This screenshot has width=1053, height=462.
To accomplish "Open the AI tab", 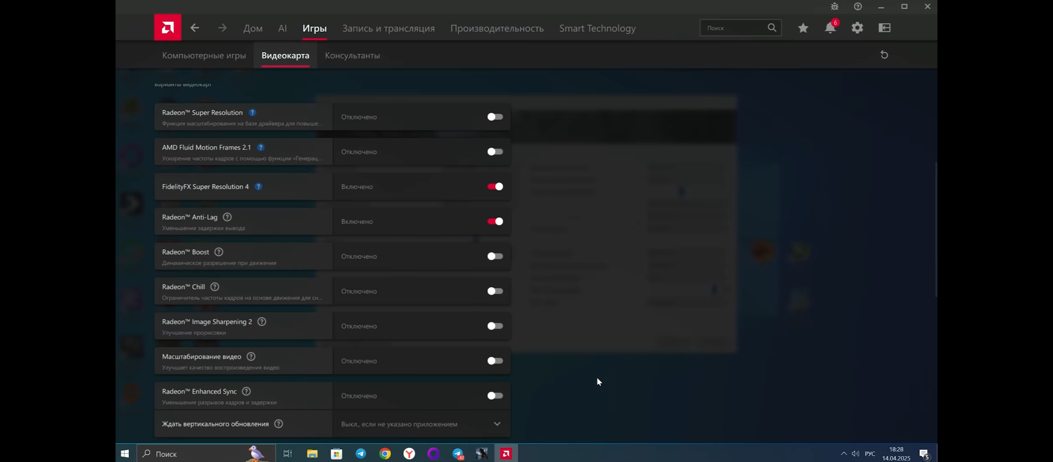I will [x=283, y=28].
